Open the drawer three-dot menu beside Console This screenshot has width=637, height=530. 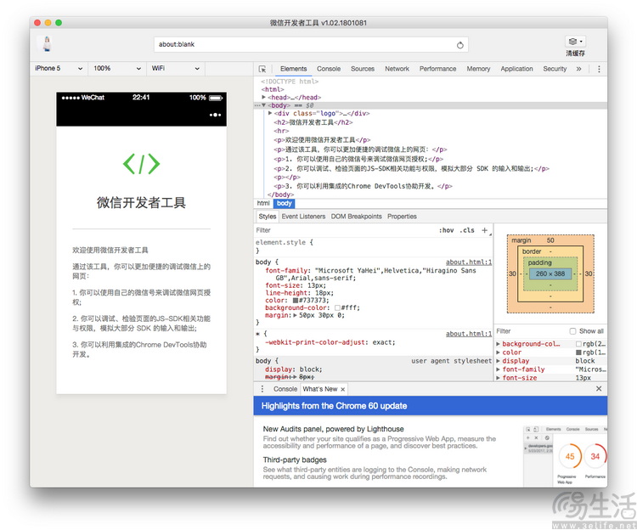(262, 389)
